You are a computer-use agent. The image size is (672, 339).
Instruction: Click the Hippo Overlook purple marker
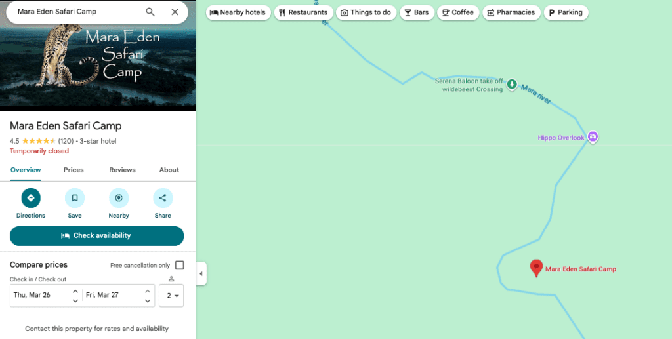593,137
